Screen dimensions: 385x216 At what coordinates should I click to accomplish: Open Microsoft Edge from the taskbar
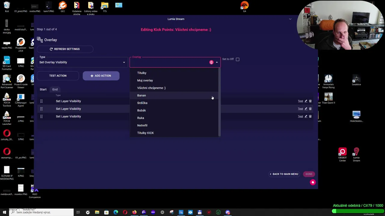point(116,212)
